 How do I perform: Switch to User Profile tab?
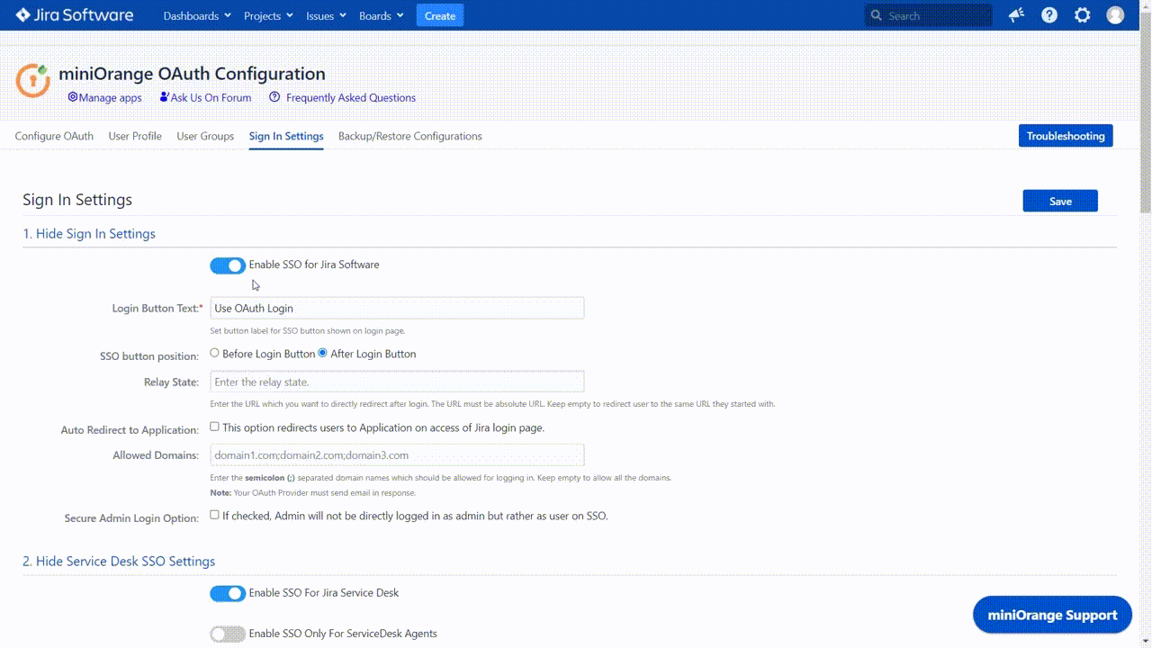(135, 136)
